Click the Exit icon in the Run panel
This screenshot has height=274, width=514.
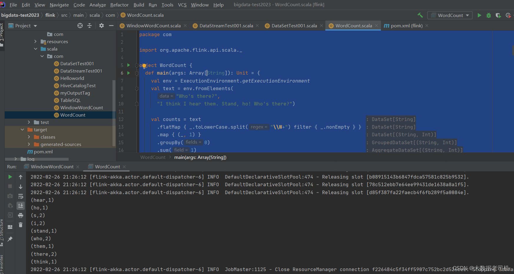pos(10,215)
